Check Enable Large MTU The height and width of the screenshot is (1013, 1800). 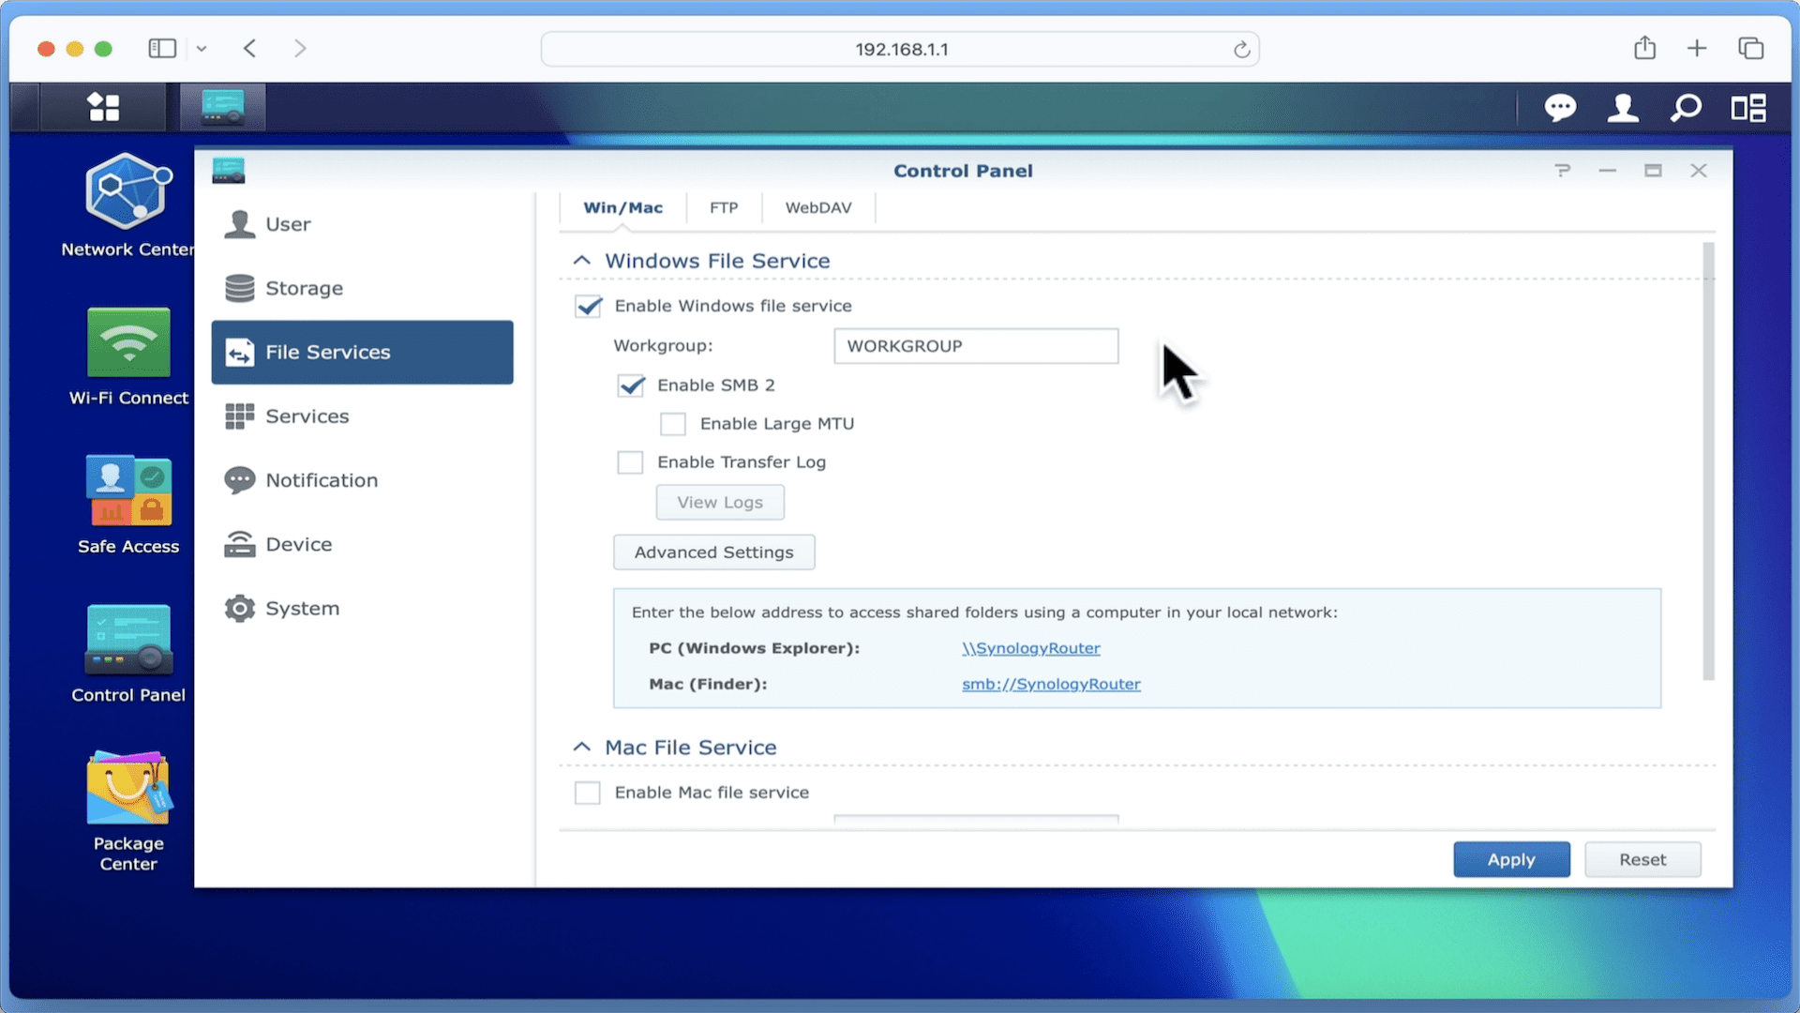(673, 424)
